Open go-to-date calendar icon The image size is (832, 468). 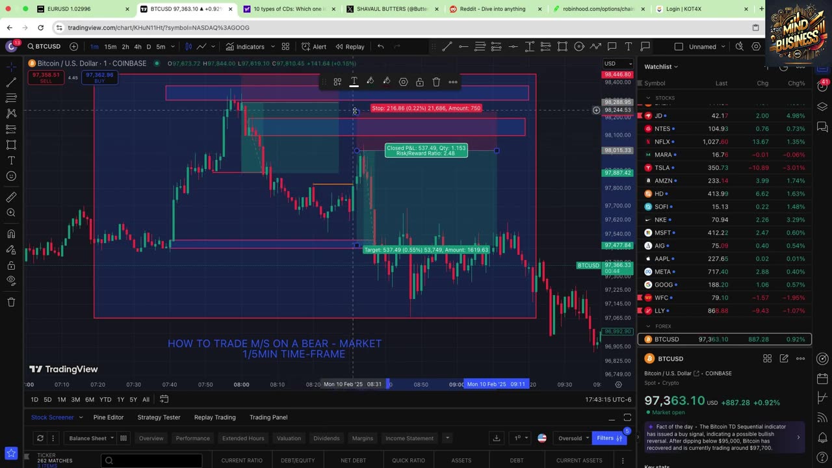pyautogui.click(x=164, y=399)
